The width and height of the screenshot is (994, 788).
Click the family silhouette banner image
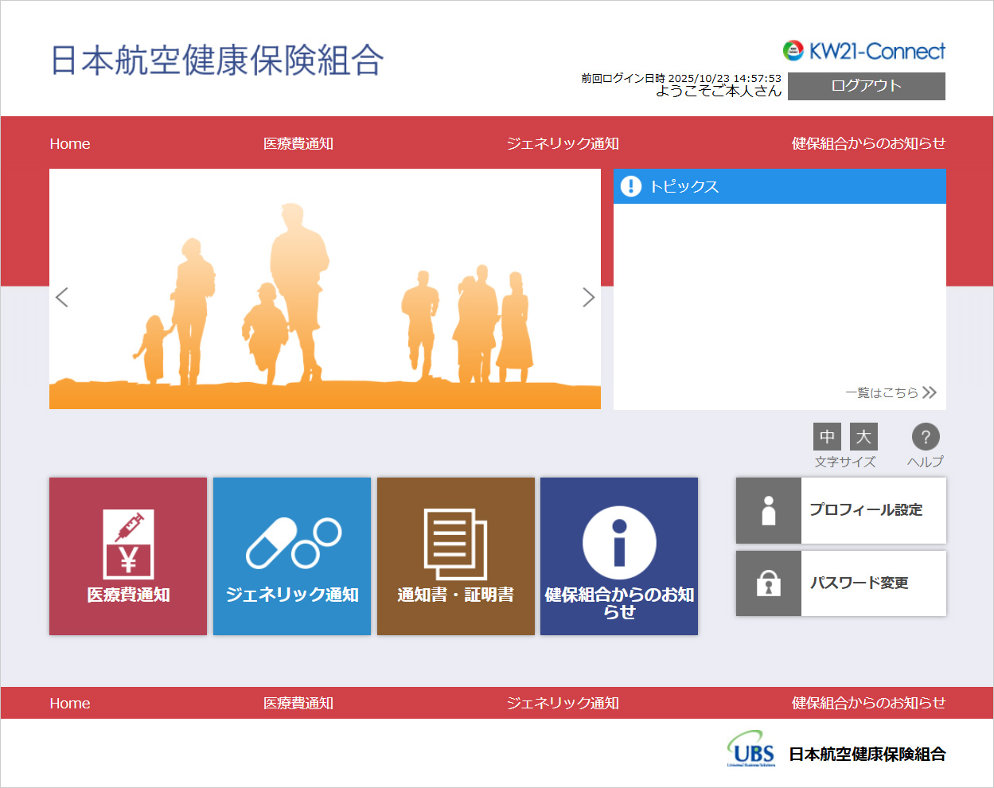[x=325, y=289]
